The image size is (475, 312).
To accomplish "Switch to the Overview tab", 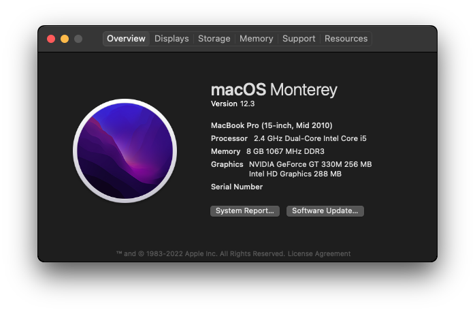I will tap(126, 39).
